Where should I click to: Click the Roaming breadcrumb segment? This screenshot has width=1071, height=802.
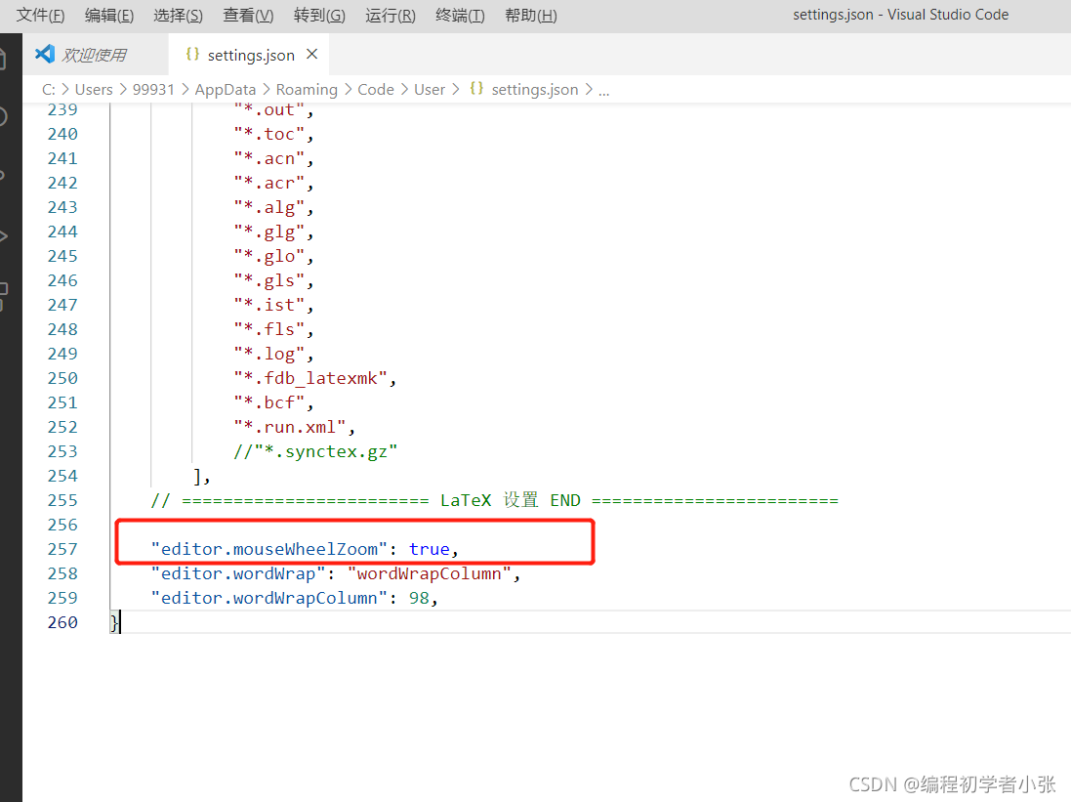tap(307, 90)
